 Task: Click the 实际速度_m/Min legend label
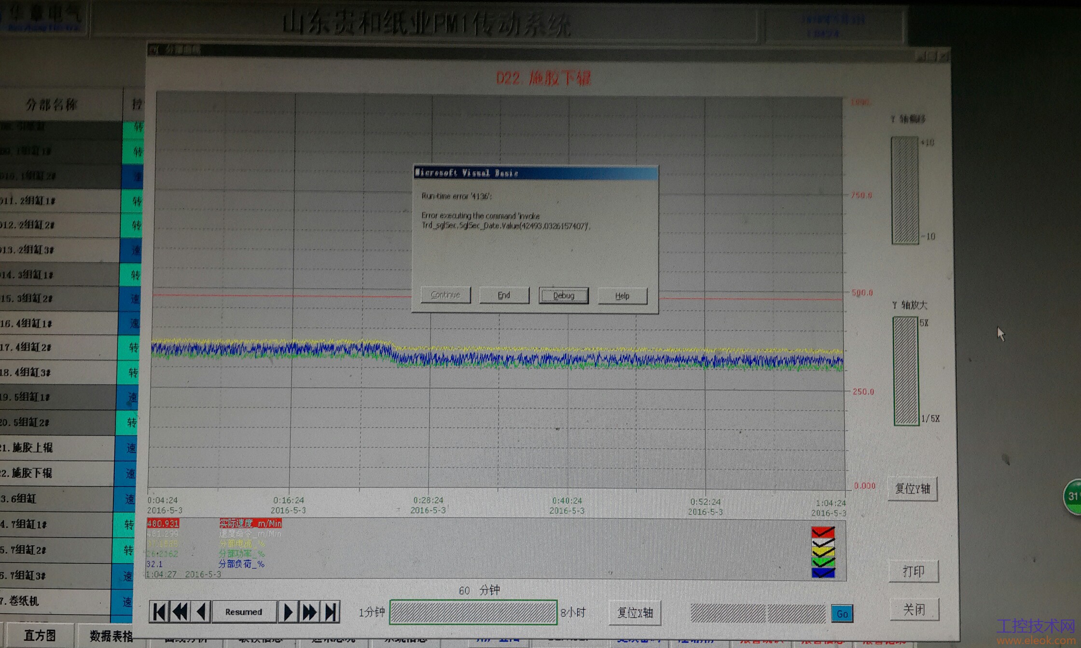click(250, 523)
